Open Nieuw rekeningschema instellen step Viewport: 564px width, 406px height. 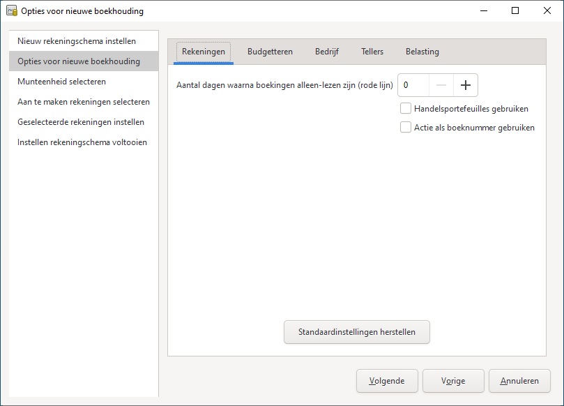77,41
